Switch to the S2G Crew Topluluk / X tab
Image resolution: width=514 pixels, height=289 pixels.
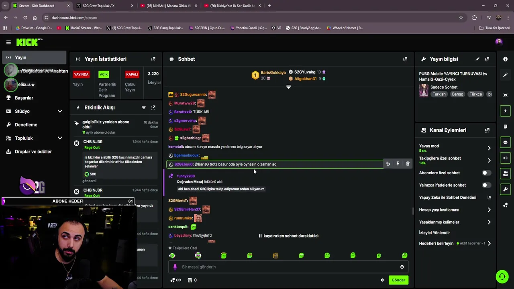[105, 6]
